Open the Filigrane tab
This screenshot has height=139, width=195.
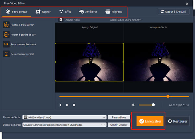pos(114,12)
